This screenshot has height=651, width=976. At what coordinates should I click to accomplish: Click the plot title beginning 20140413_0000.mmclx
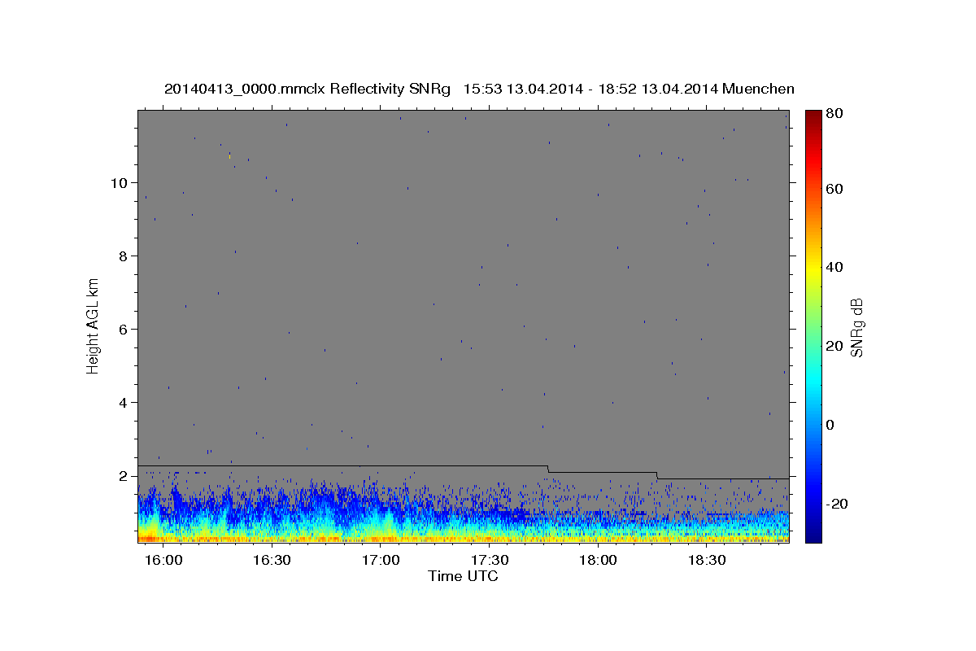click(479, 89)
